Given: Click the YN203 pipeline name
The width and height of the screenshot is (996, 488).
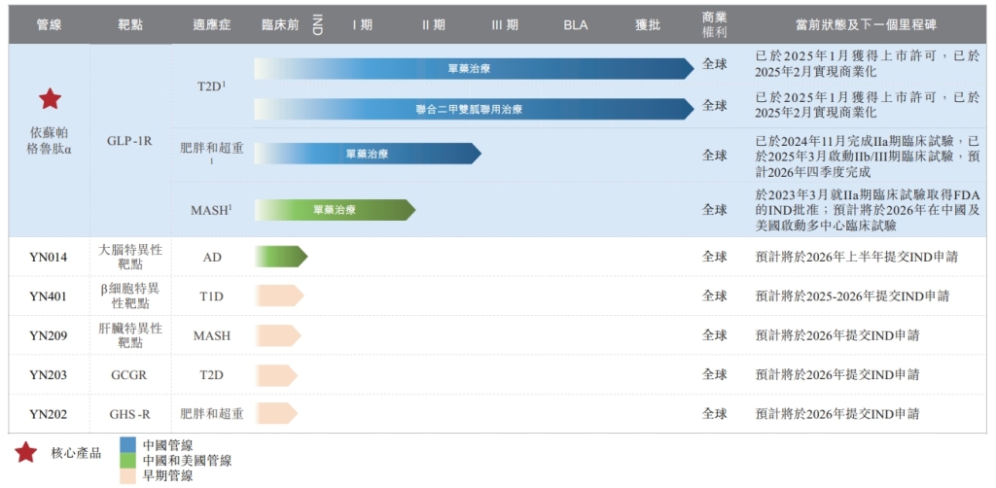Looking at the screenshot, I should pyautogui.click(x=48, y=375).
